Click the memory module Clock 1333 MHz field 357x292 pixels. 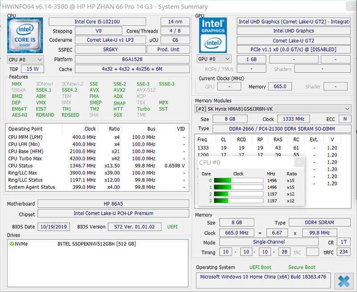[294, 119]
